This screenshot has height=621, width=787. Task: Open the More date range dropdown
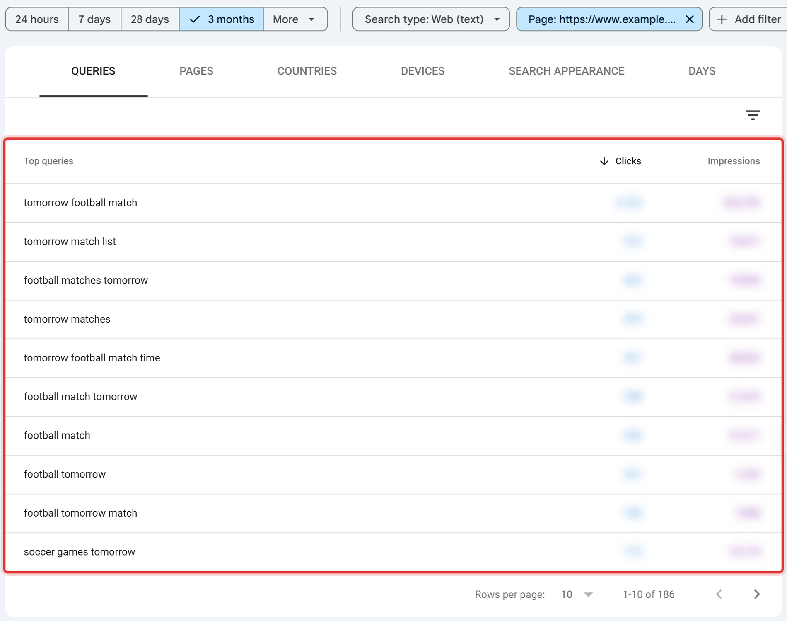coord(295,19)
